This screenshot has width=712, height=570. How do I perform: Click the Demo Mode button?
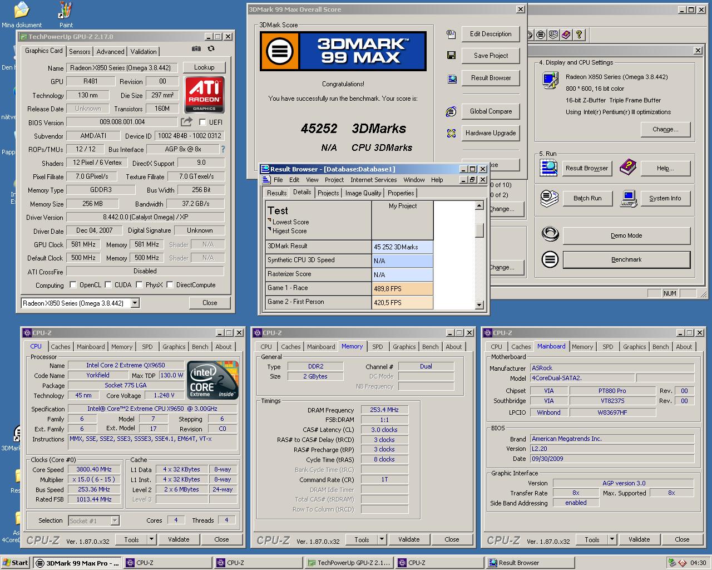point(626,235)
